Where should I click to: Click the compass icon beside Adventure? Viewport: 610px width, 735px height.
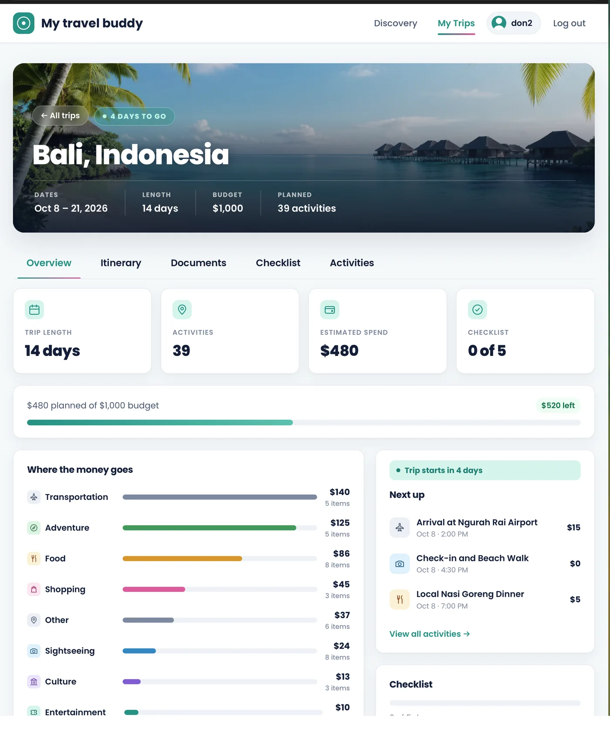click(x=34, y=528)
